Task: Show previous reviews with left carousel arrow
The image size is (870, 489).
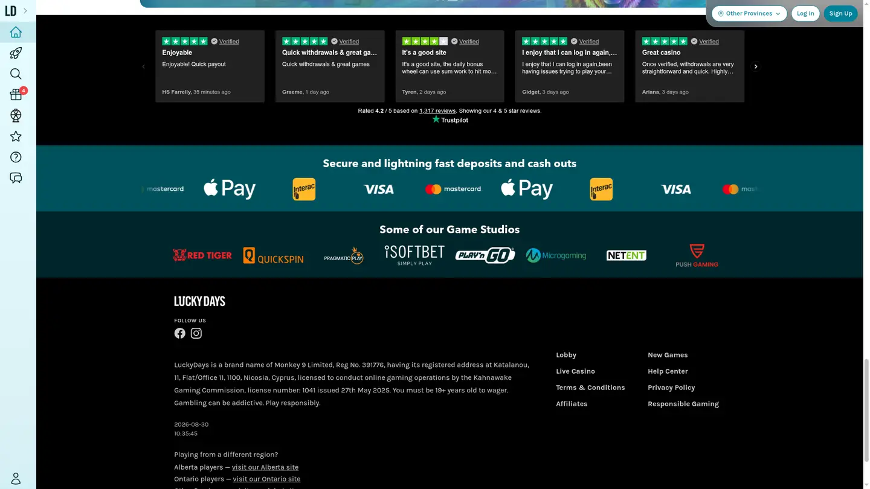Action: tap(144, 66)
